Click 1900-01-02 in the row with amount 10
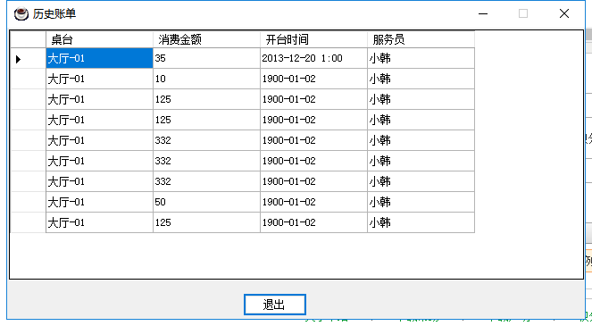Viewport: 592px width, 326px height. [313, 79]
